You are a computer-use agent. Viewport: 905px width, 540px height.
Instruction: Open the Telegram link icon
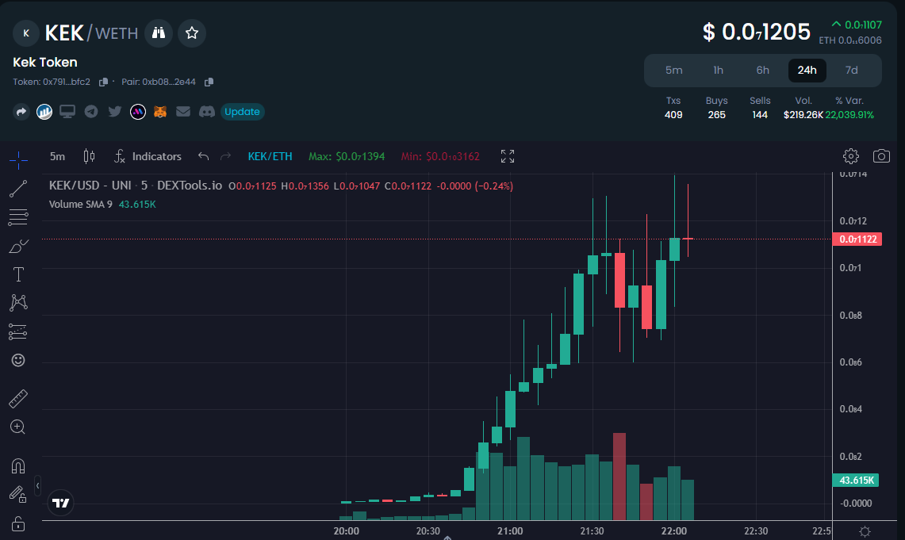90,111
